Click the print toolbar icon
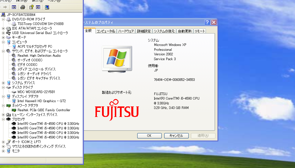 coord(22,7)
